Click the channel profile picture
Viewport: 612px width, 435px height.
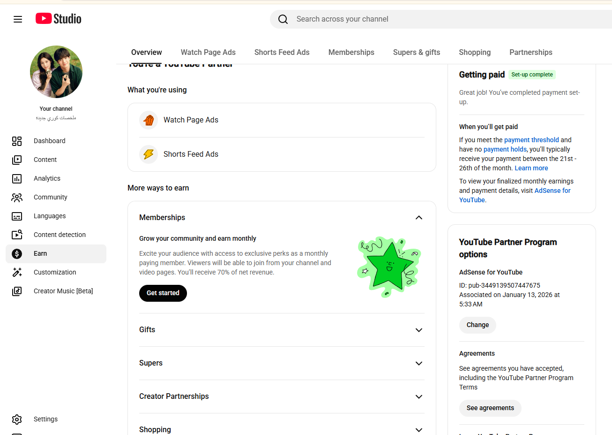coord(56,72)
